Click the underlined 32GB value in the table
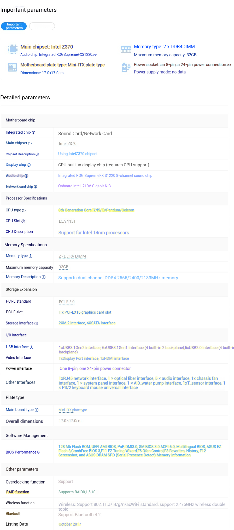 (x=63, y=267)
